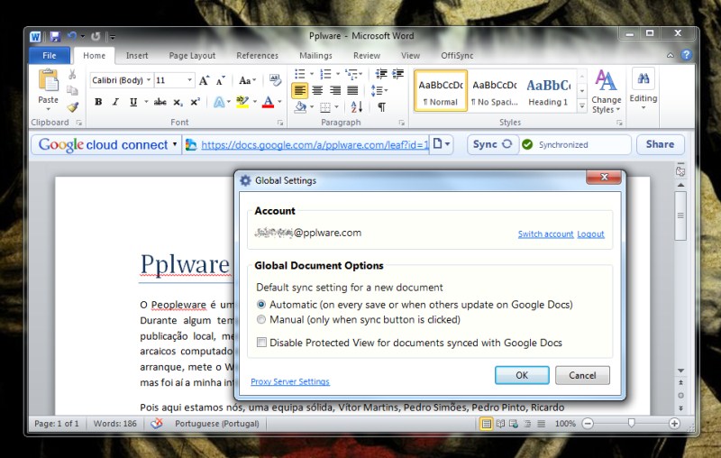Expand Google cloud connect menu arrow
This screenshot has width=721, height=458.
175,144
